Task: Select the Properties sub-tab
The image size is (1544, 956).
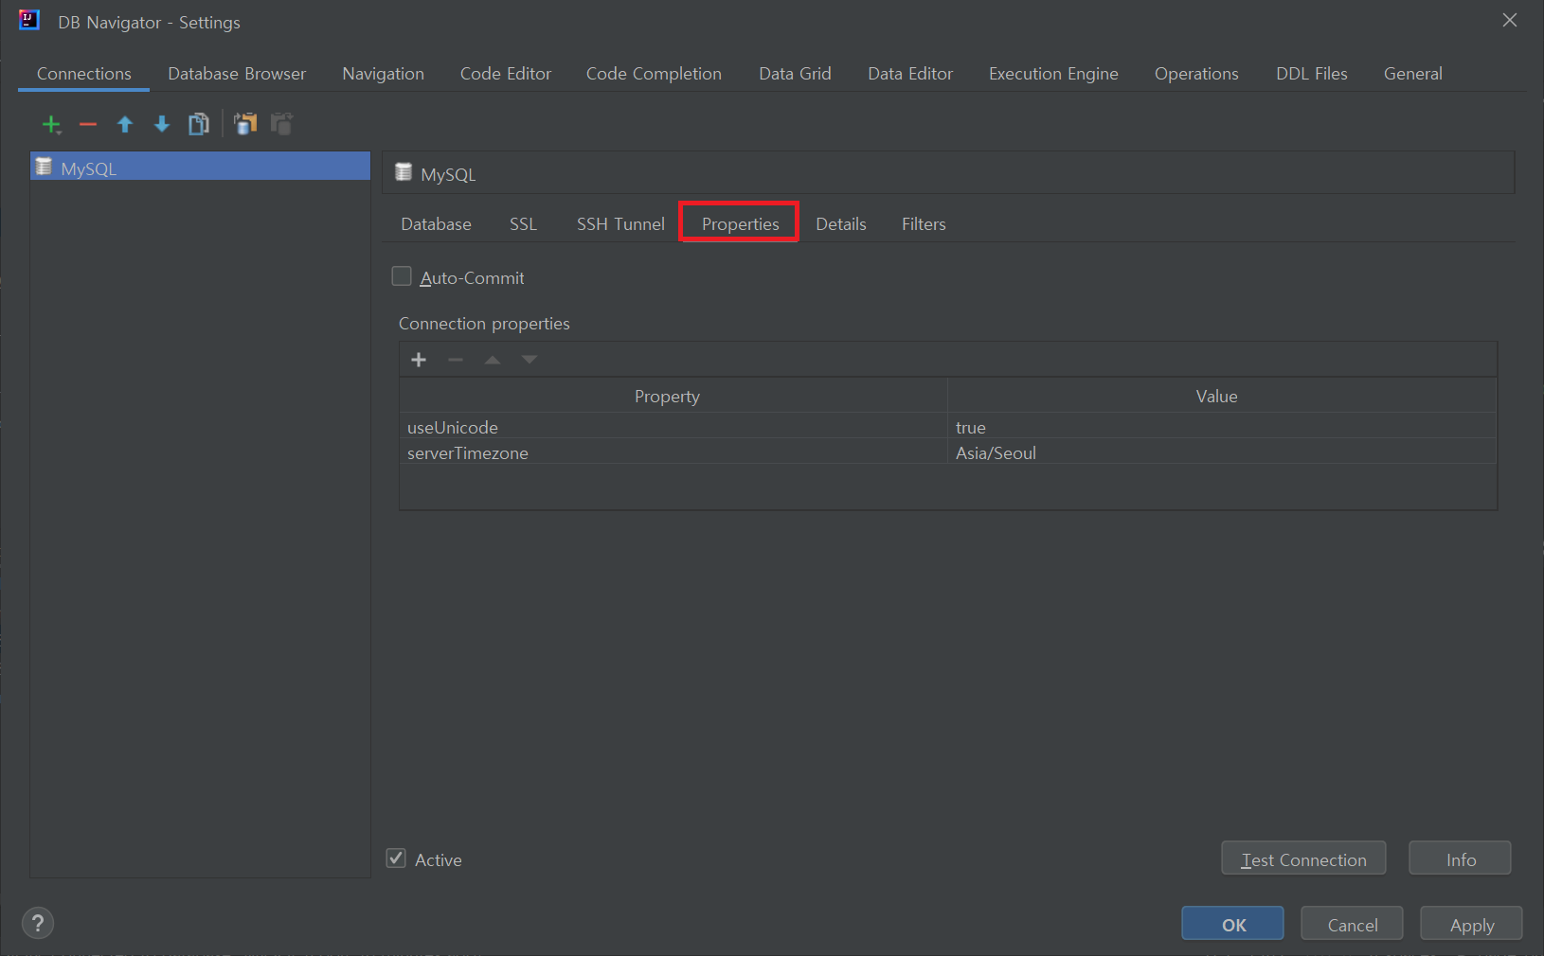Action: (740, 224)
